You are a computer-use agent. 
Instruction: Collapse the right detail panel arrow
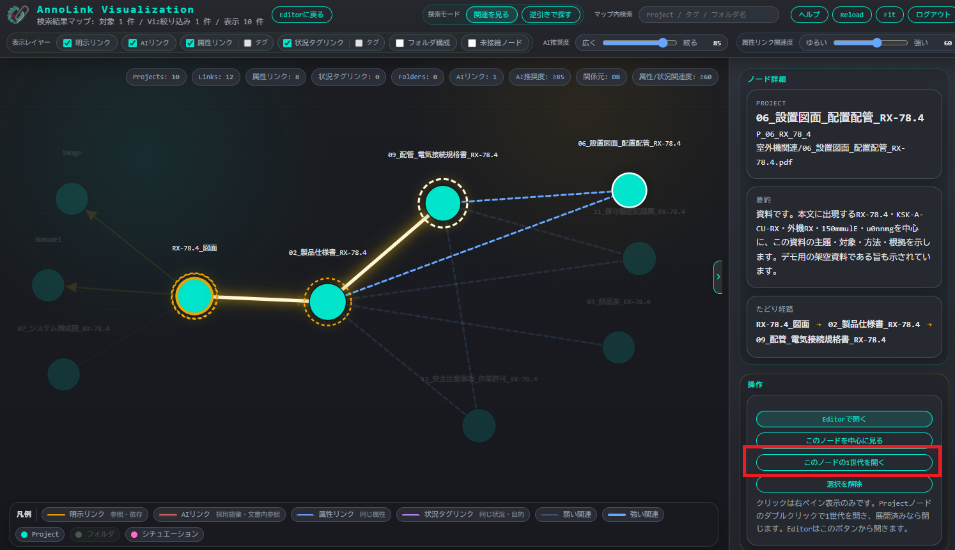(718, 277)
